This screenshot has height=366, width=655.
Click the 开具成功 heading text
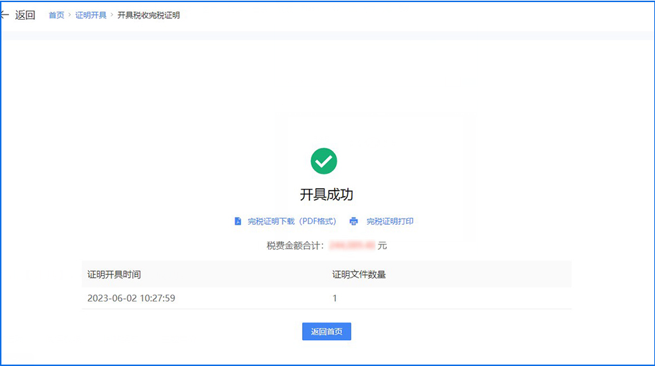tap(326, 195)
